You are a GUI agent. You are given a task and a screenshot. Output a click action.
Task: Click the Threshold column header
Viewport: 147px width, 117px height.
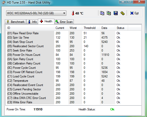(x=91, y=28)
